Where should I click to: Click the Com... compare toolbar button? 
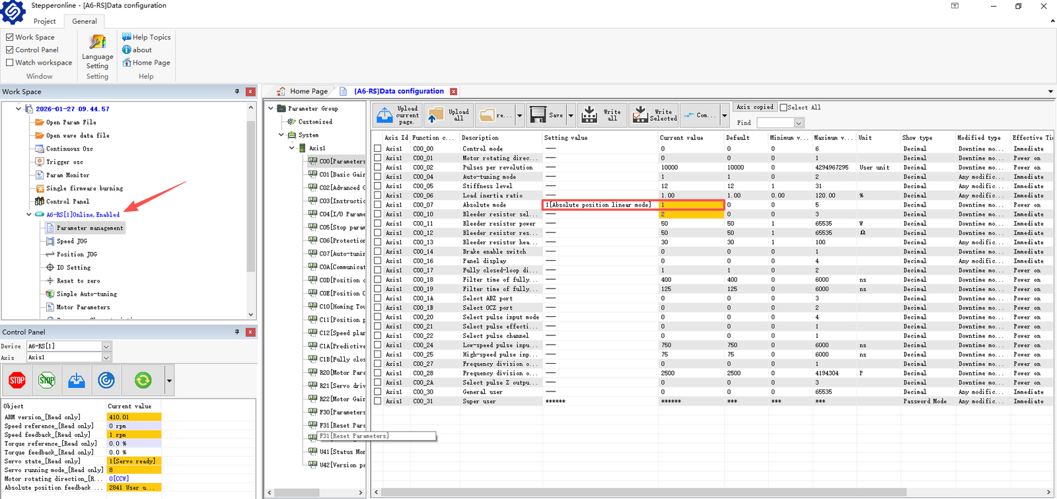tap(700, 116)
